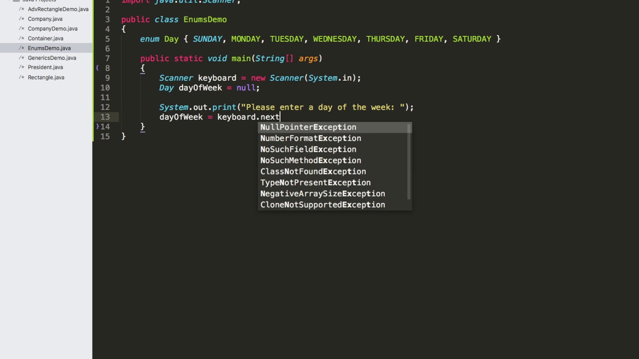Viewport: 639px width, 359px height.
Task: Click line number 15 in the gutter
Action: (x=105, y=136)
